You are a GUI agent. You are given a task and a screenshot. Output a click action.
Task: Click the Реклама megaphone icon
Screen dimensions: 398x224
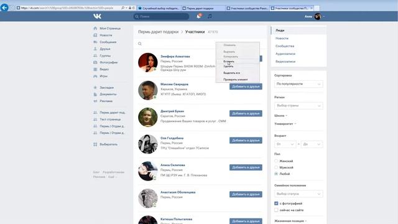point(95,101)
